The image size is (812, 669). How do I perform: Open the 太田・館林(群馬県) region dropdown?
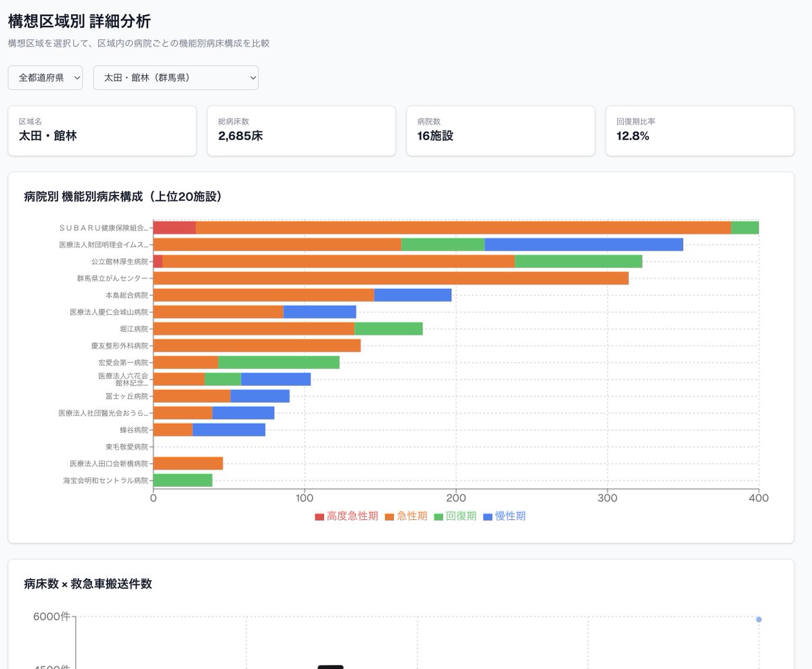[176, 77]
